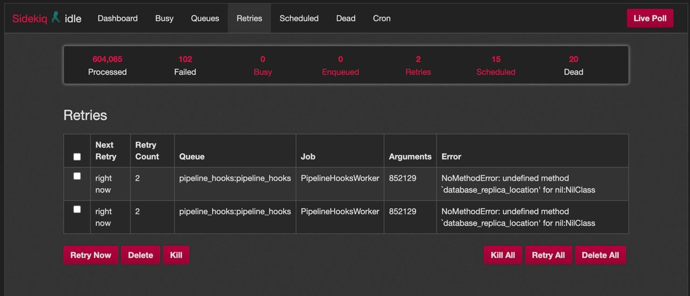
Task: Open the Retries count summary link
Action: point(418,65)
